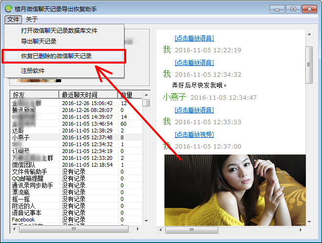
Task: Click the message 弄好后尽快发我哦。
Action: point(199,85)
